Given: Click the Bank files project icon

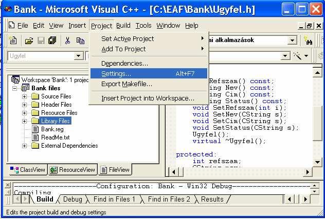Looking at the screenshot, I should [x=25, y=88].
